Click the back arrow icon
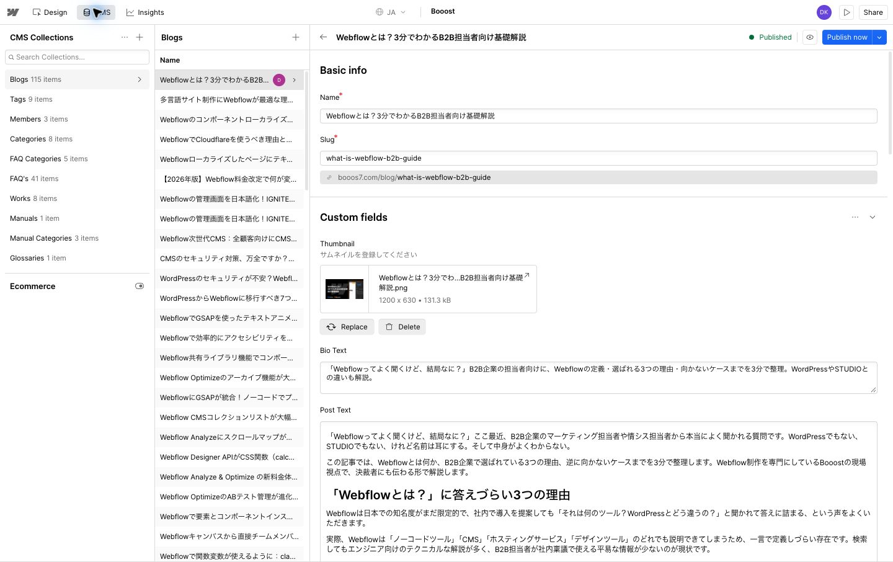Screen dimensions: 893x562 pyautogui.click(x=323, y=37)
